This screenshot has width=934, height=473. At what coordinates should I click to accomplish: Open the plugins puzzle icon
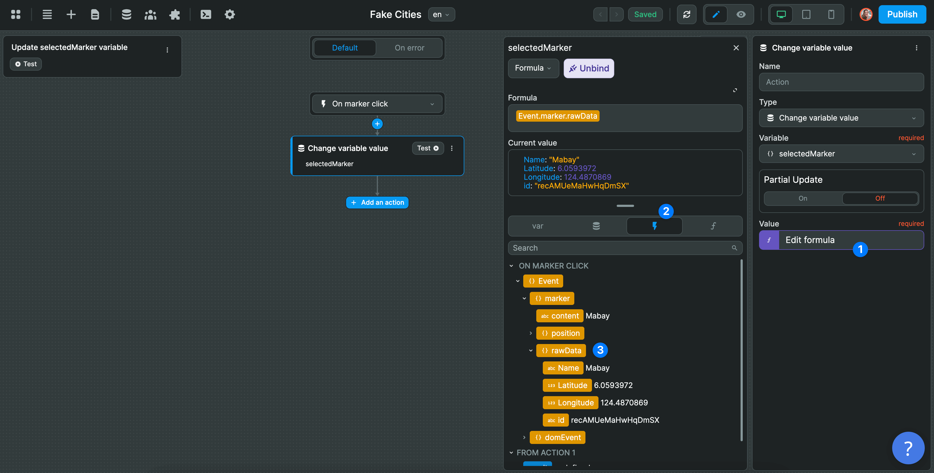[x=175, y=14]
